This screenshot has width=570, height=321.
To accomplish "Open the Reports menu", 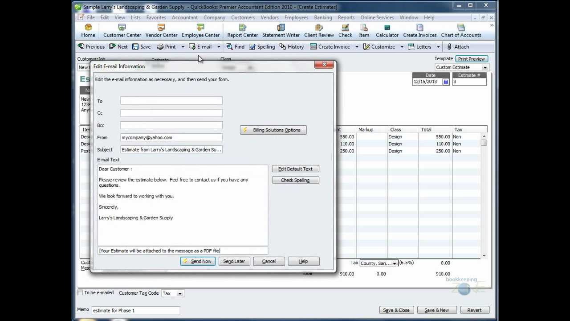I will pos(346,17).
